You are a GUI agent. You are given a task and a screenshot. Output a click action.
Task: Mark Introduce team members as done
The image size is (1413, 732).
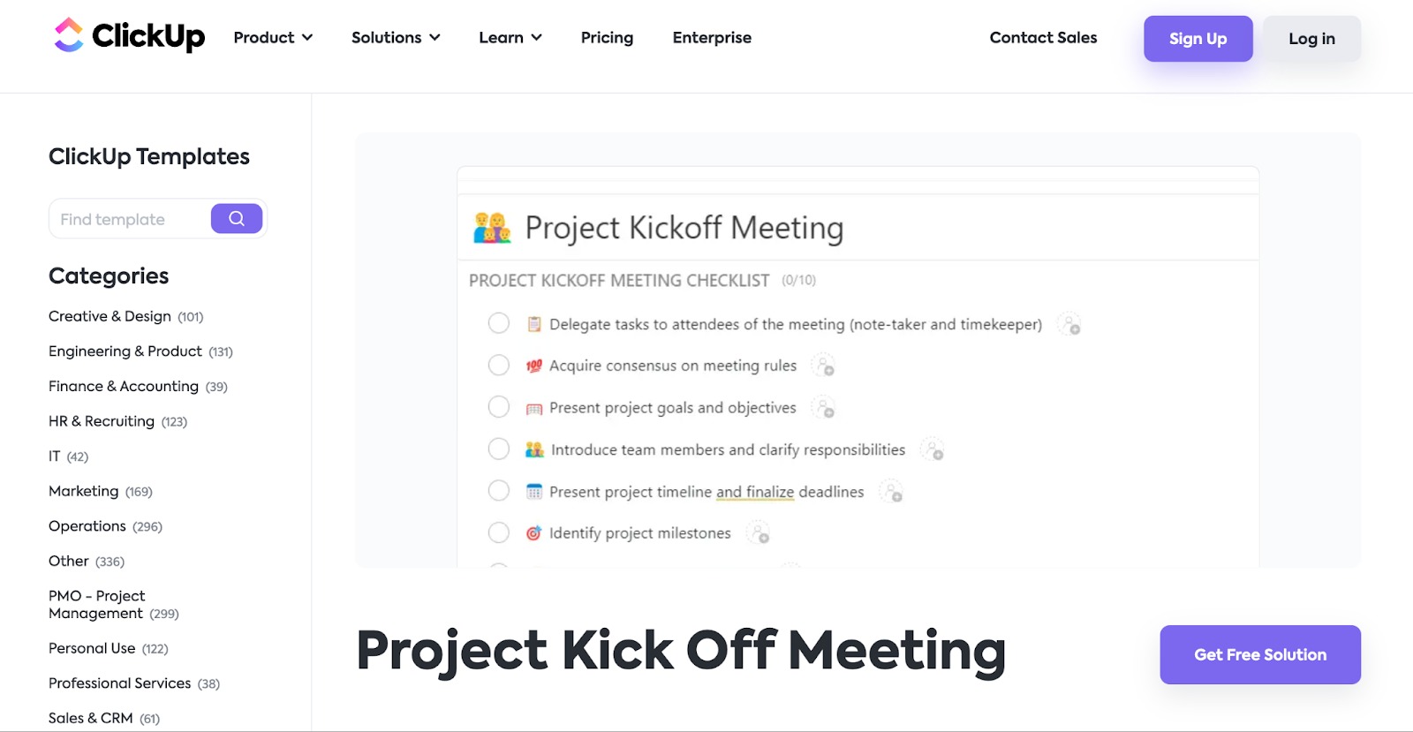click(x=498, y=449)
